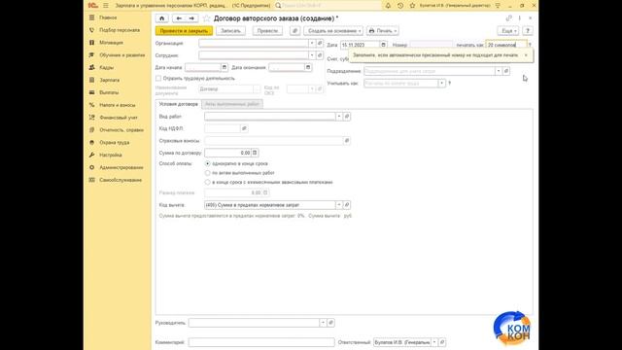Click into the Комментарий input field
The height and width of the screenshot is (350, 622).
(x=261, y=342)
